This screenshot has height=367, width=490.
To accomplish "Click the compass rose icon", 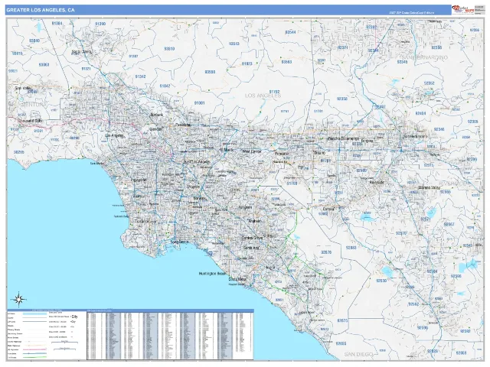I will 19,299.
